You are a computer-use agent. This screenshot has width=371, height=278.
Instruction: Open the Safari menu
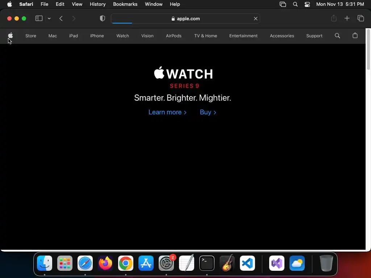(26, 4)
